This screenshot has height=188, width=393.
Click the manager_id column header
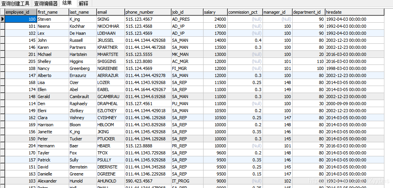pos(277,12)
